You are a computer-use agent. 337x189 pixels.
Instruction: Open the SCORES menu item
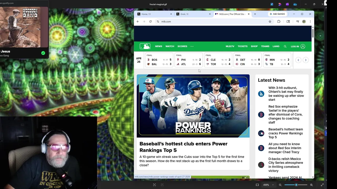pyautogui.click(x=182, y=46)
